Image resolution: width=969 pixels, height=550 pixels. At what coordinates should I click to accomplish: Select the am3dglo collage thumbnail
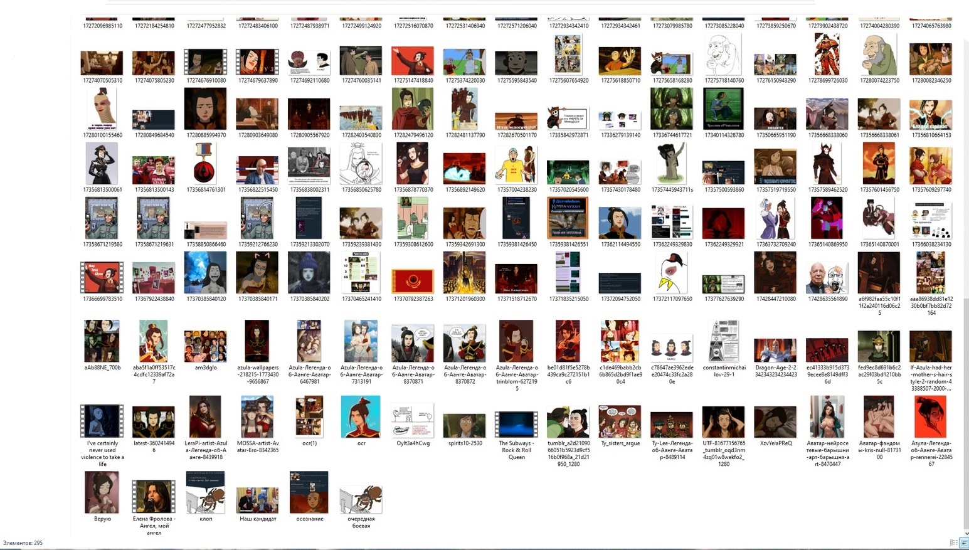205,347
